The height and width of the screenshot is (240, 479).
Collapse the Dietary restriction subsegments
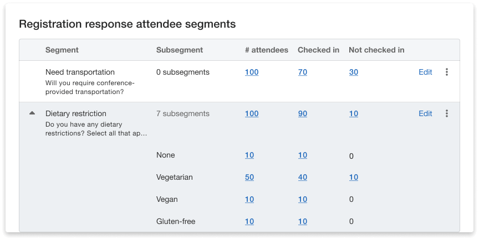tap(32, 113)
